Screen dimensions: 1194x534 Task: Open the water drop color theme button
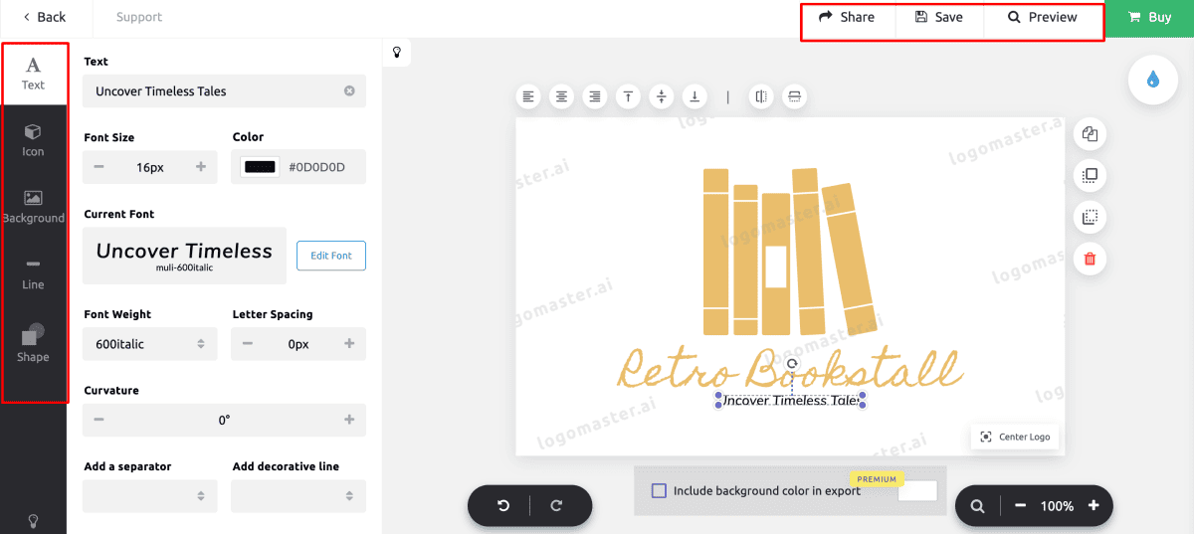[x=1152, y=80]
